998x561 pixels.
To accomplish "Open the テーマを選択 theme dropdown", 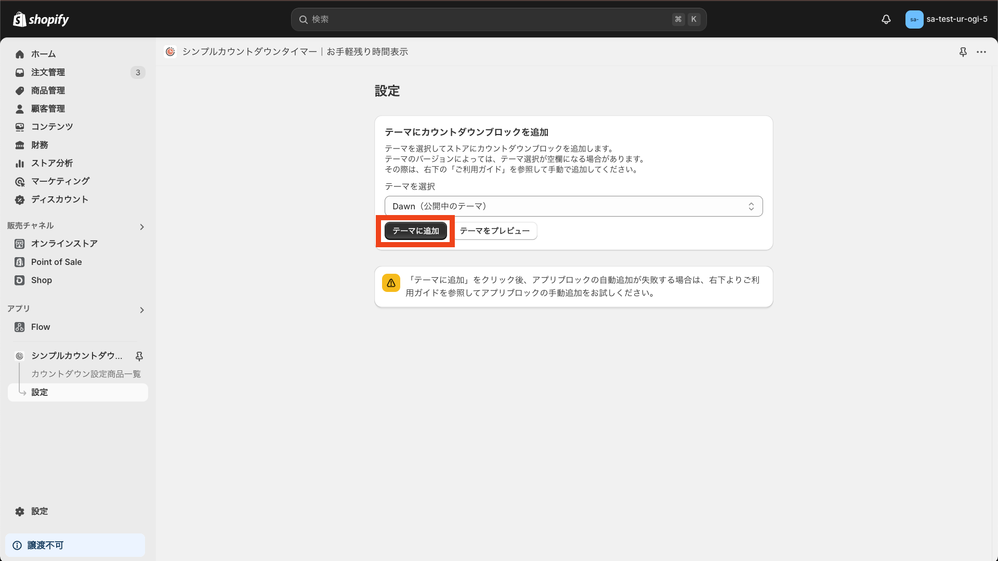I will [x=573, y=206].
